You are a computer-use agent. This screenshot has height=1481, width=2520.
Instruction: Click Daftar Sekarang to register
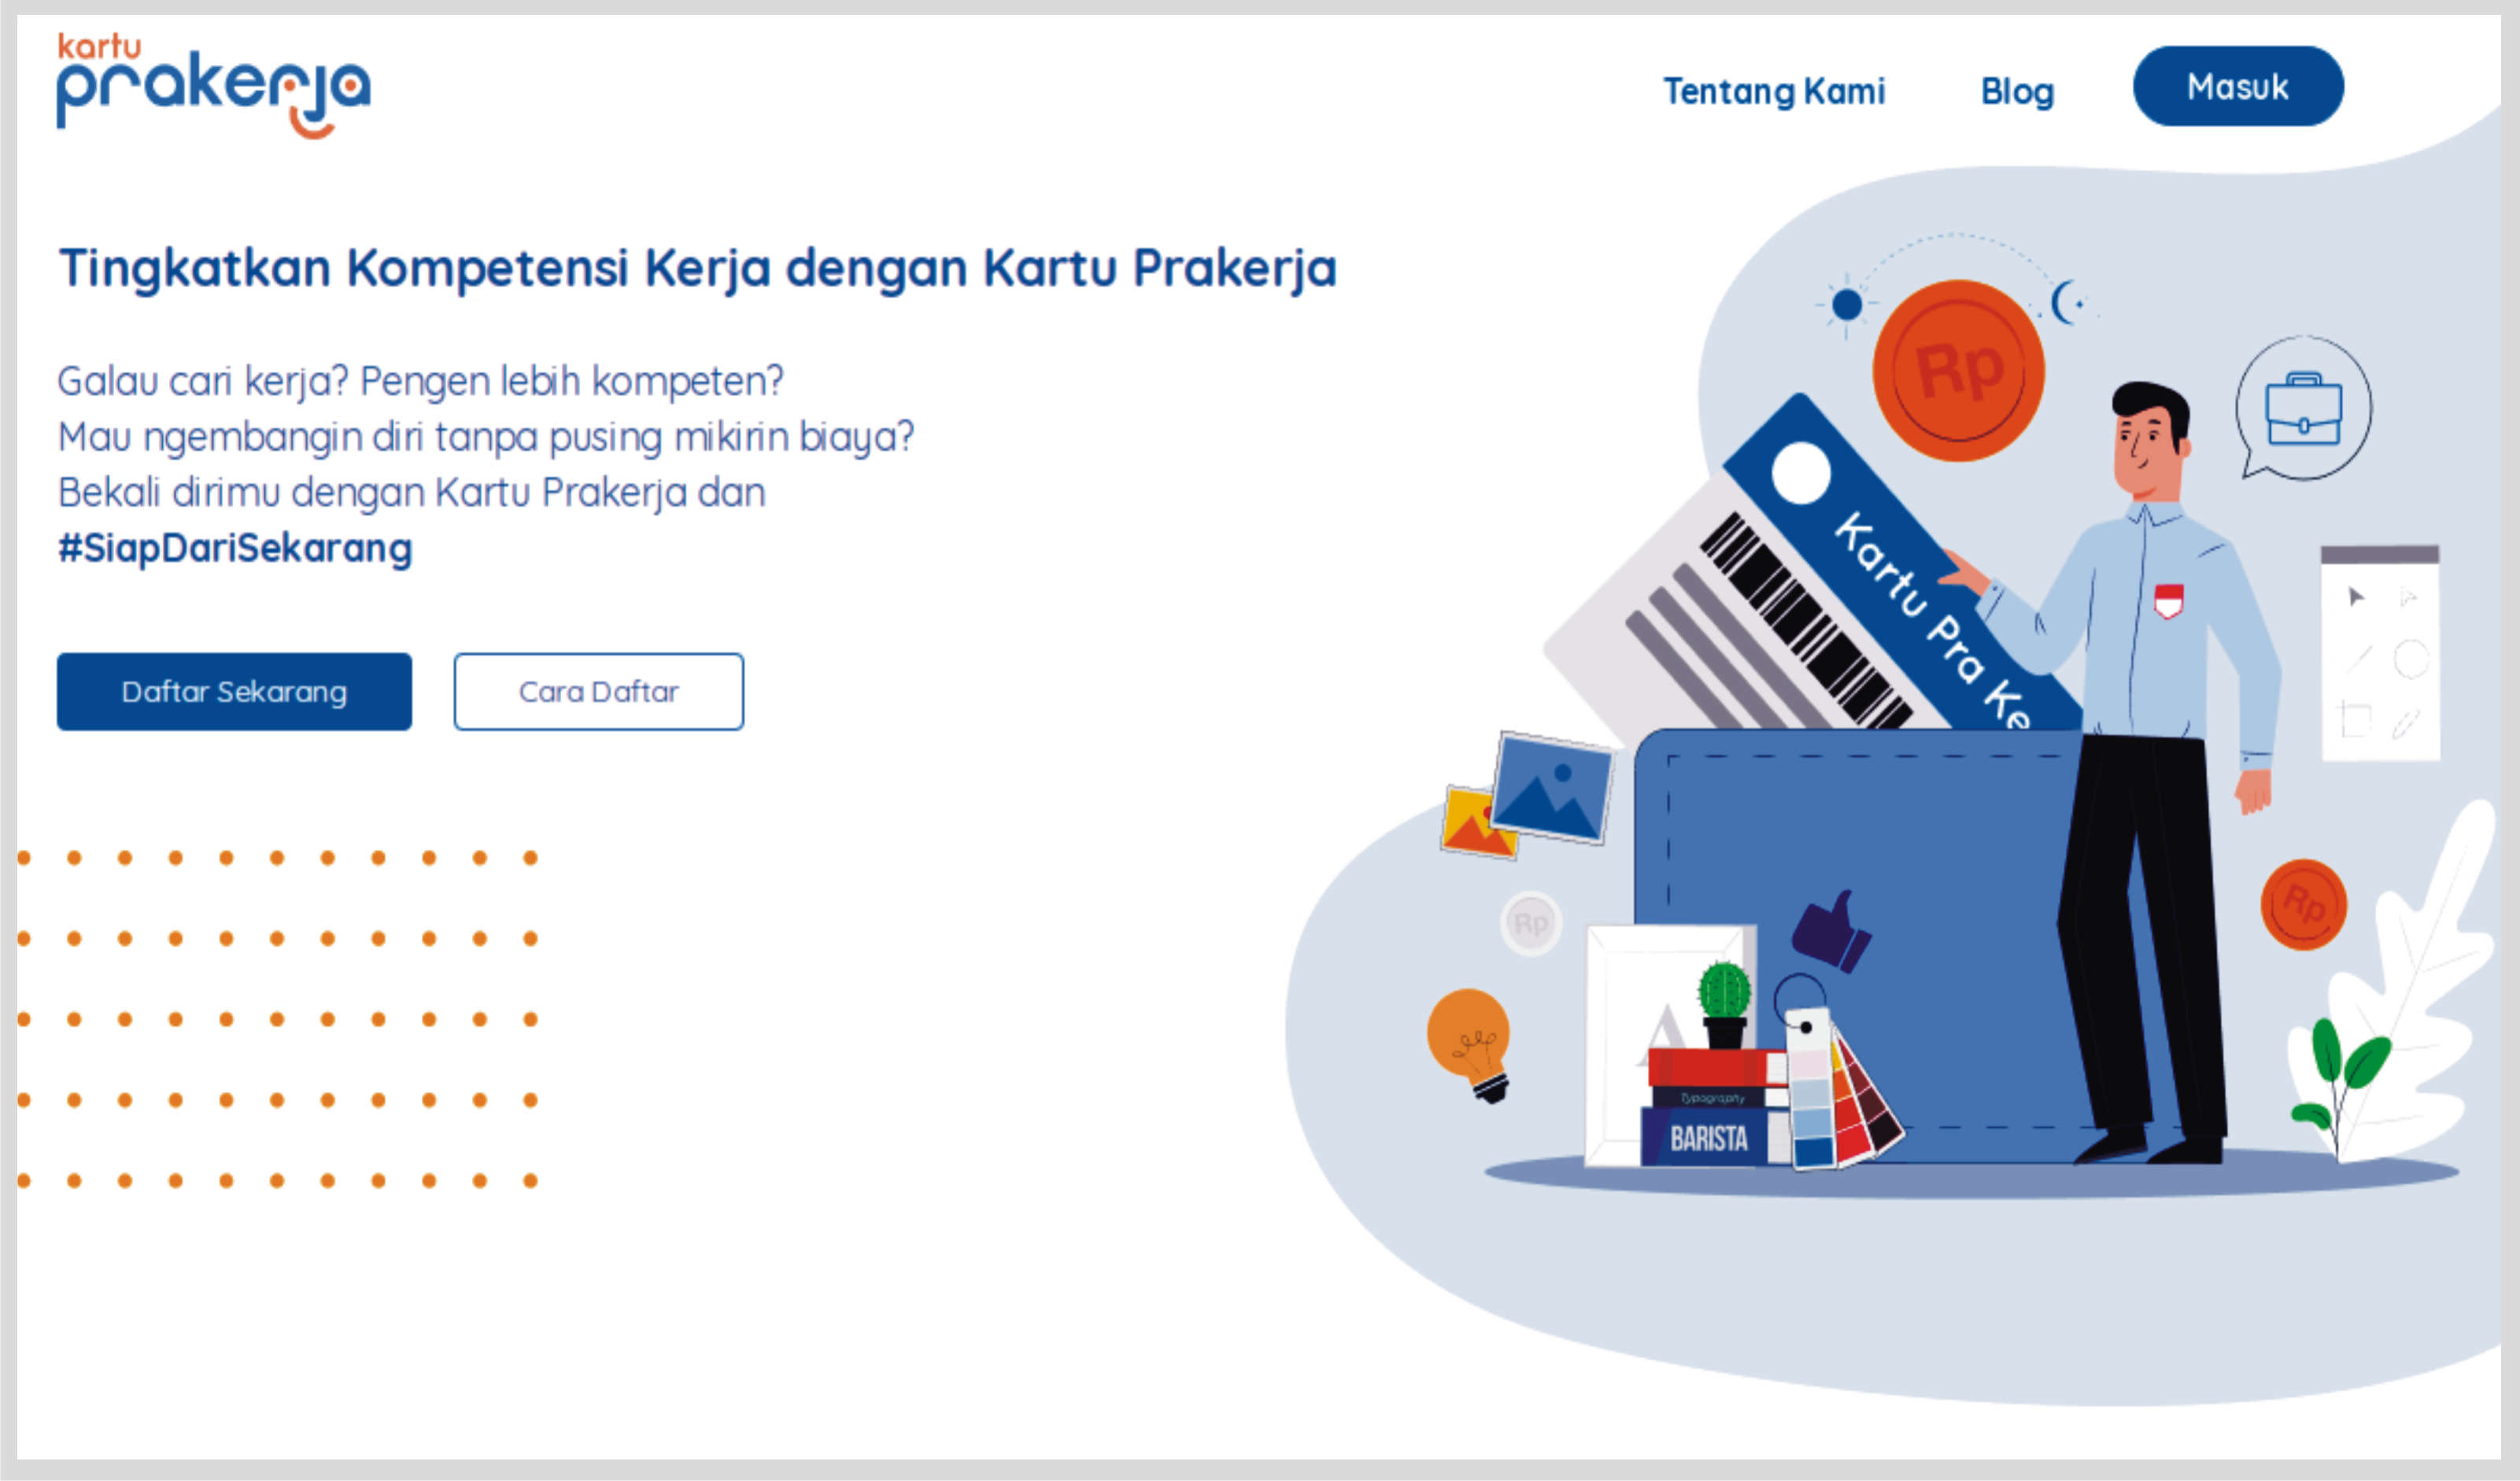tap(234, 691)
